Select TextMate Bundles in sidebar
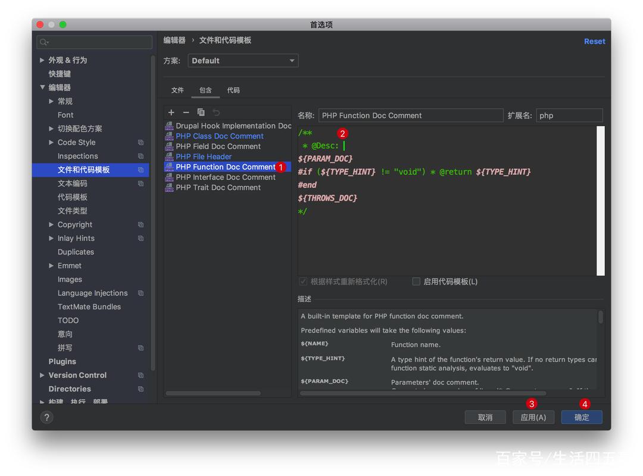This screenshot has height=476, width=643. [x=89, y=306]
